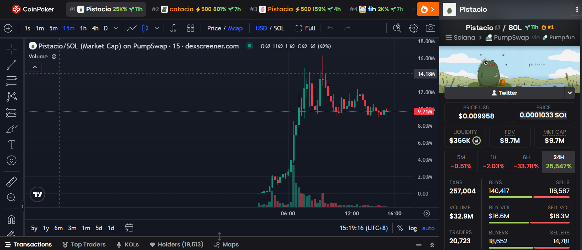
Task: Toggle auto scale
Action: coord(428,228)
